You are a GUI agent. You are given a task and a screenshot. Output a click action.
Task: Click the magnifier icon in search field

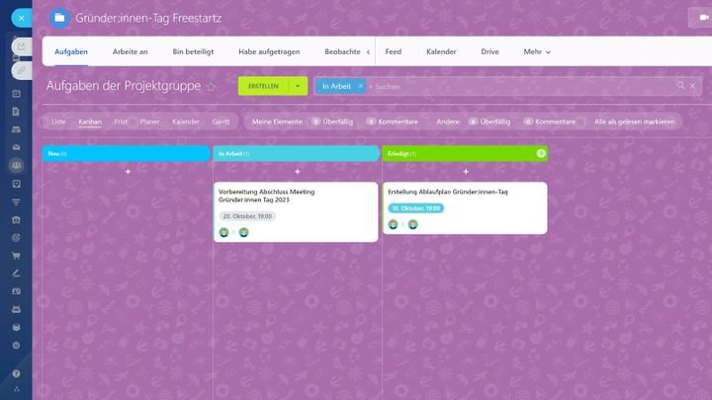click(x=680, y=86)
